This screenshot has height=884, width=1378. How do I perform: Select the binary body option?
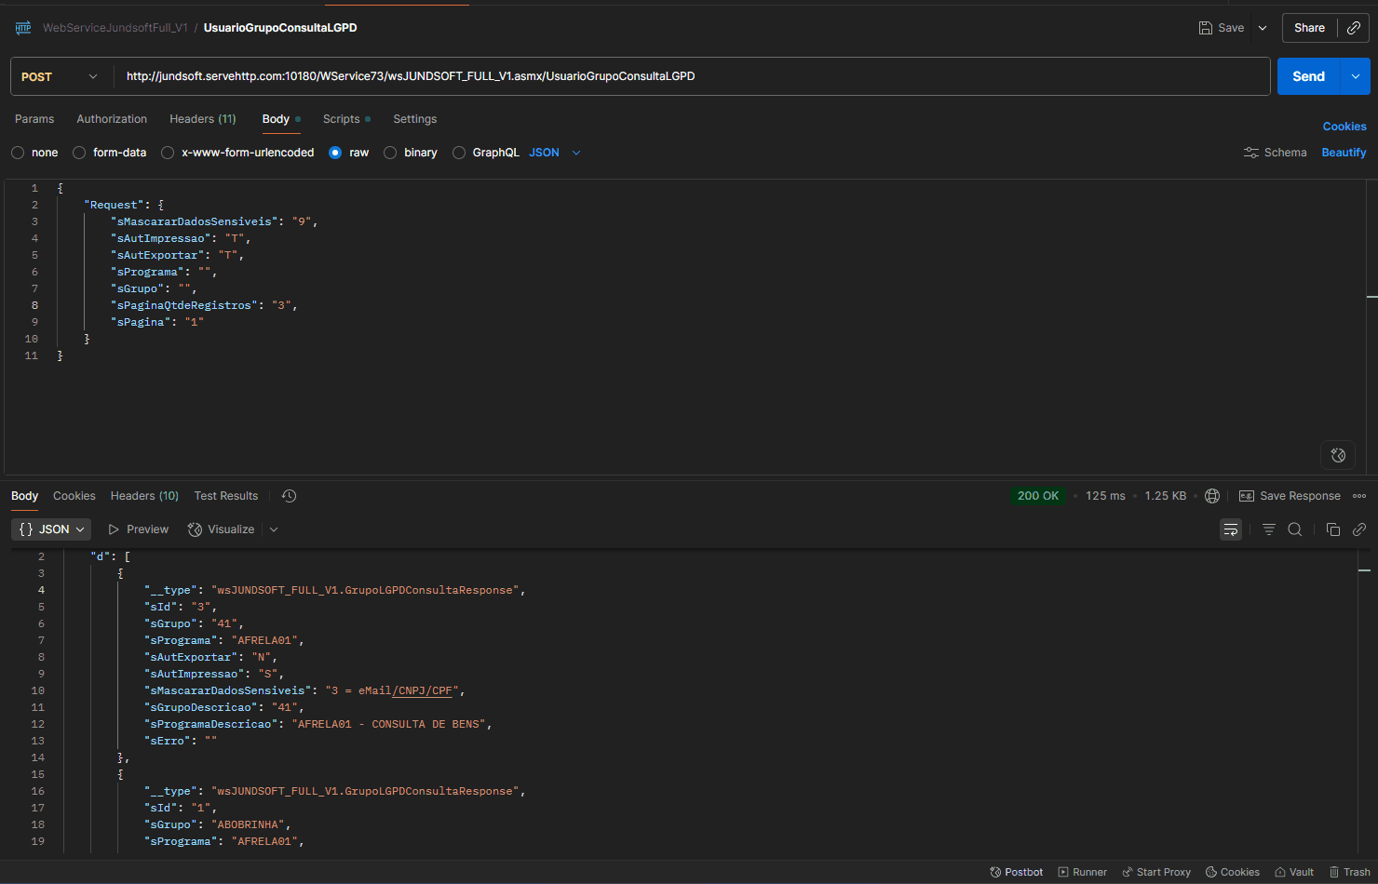[391, 153]
